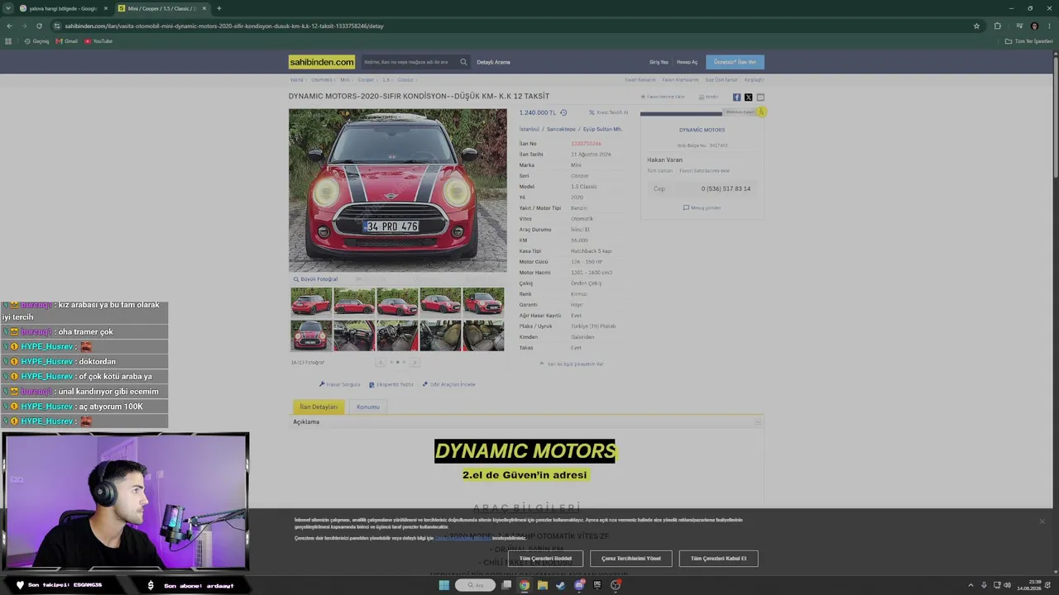Screen dimensions: 1059x595
Task: Open Chrome from the taskbar
Action: pos(525,585)
